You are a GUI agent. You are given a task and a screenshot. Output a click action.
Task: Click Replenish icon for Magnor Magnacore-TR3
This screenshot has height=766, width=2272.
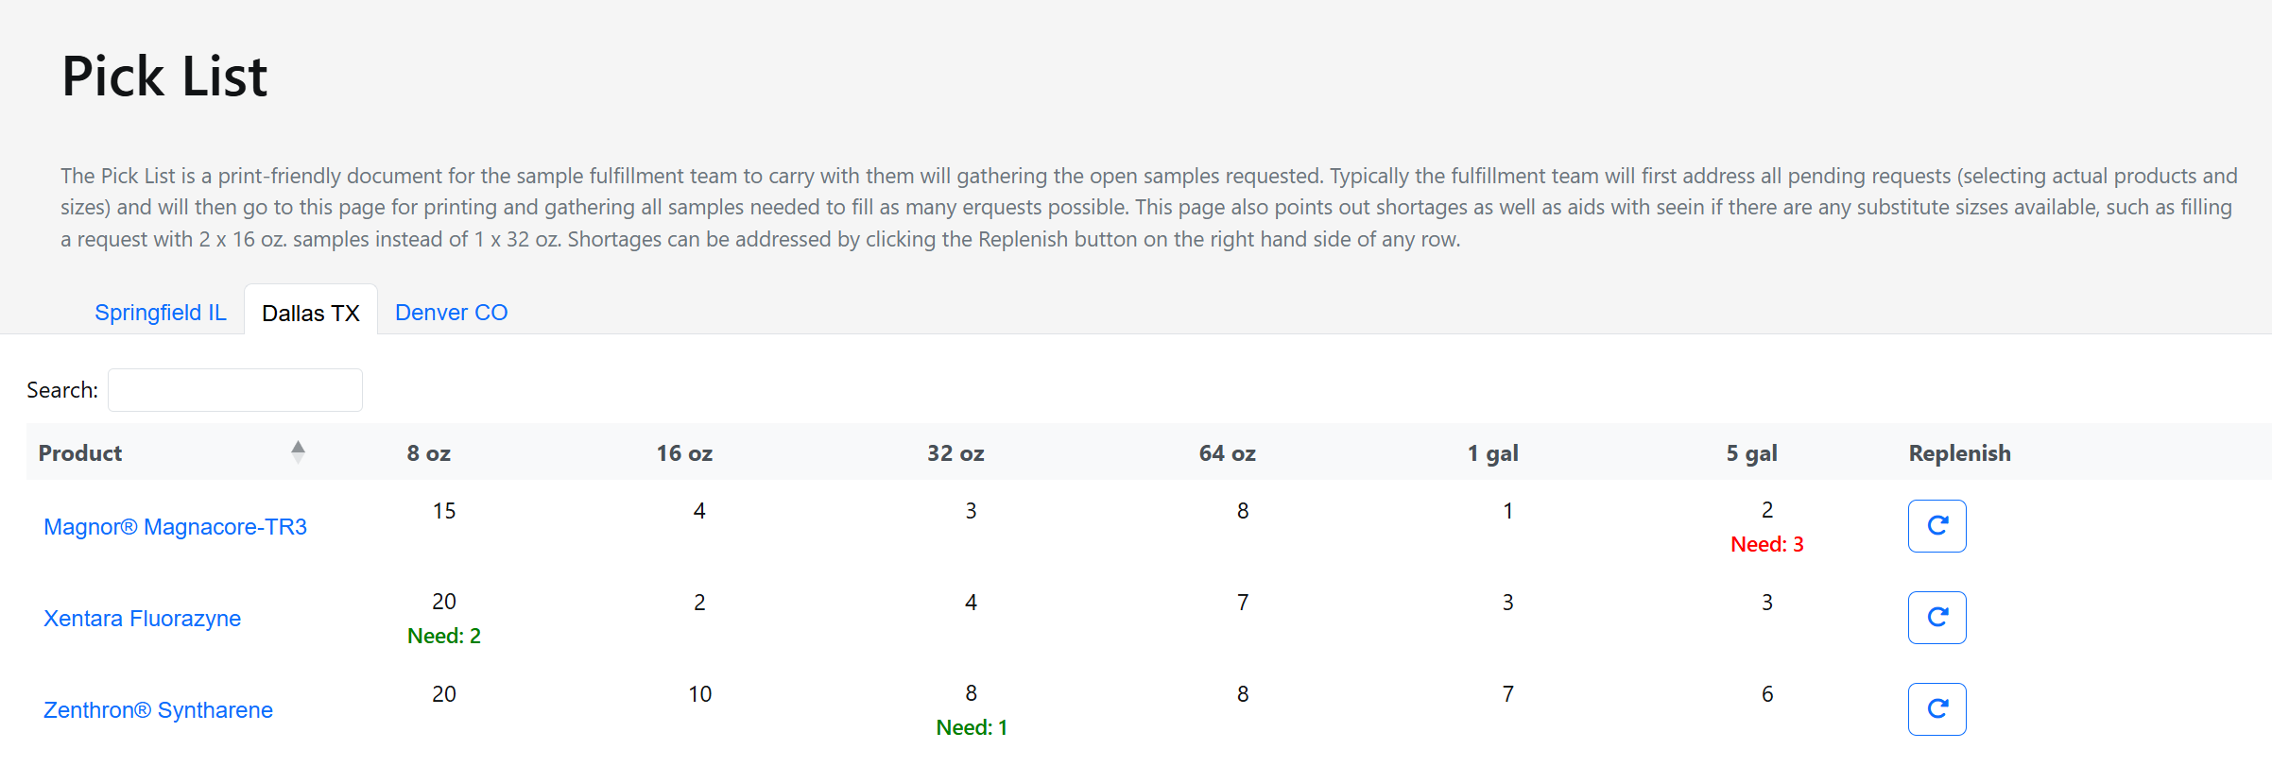pyautogui.click(x=1936, y=526)
